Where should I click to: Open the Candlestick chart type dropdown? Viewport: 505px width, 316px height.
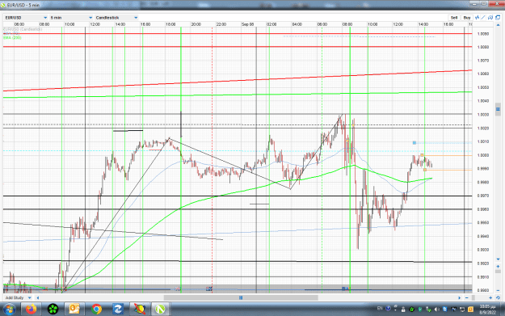click(116, 18)
